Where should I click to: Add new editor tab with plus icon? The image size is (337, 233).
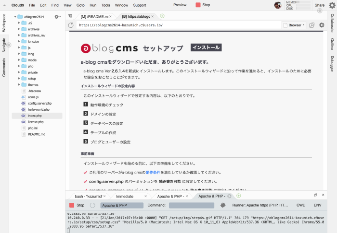162,16
